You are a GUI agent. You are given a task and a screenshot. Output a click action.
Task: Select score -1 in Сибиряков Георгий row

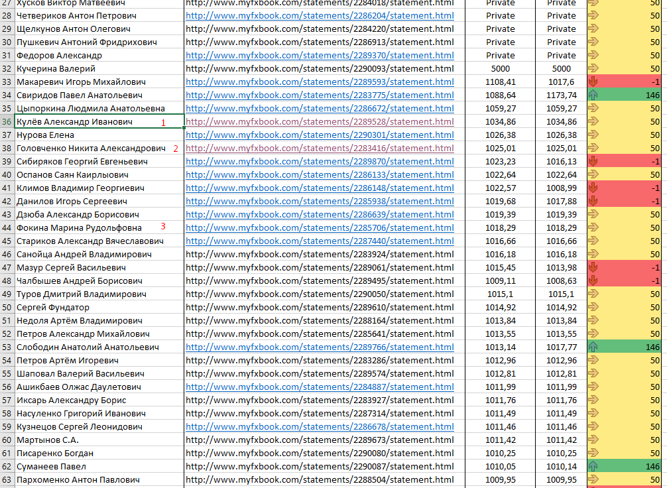coord(655,162)
